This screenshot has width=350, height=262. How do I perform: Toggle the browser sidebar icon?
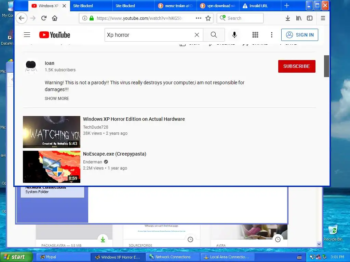(310, 18)
